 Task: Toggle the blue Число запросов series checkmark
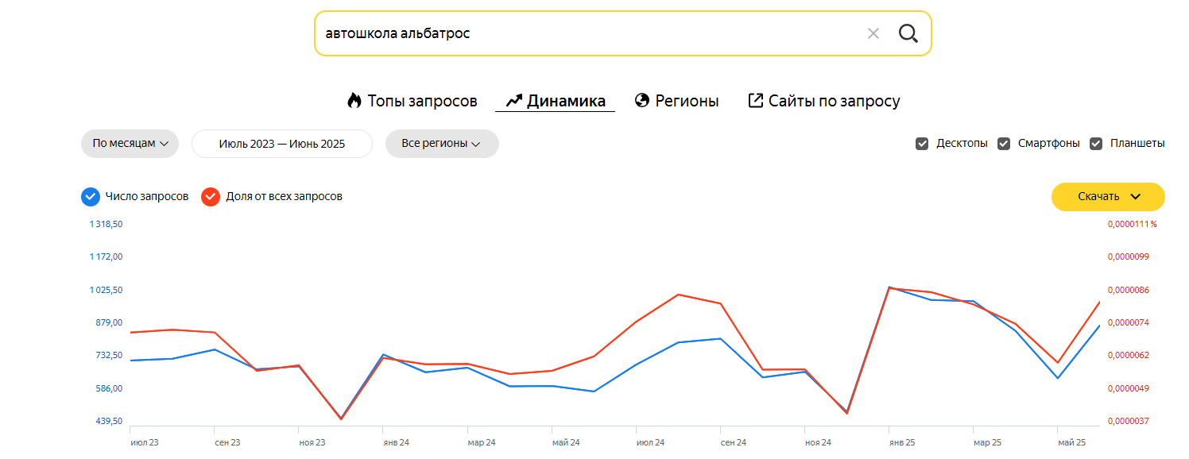click(91, 196)
